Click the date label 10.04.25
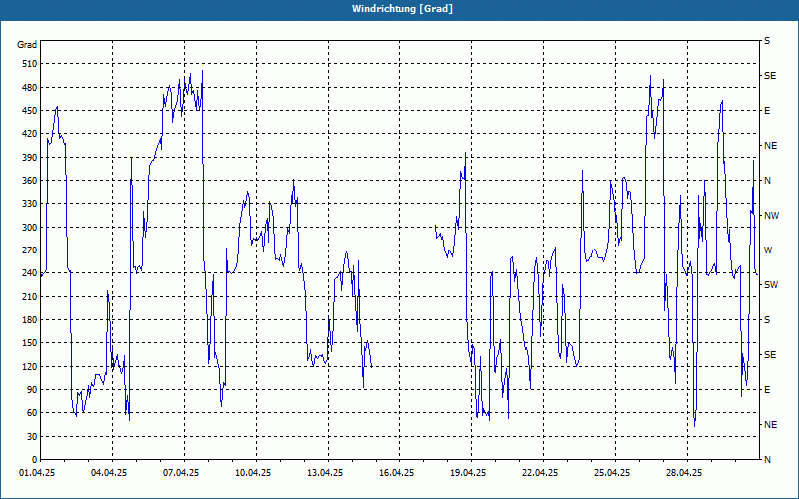 253,473
